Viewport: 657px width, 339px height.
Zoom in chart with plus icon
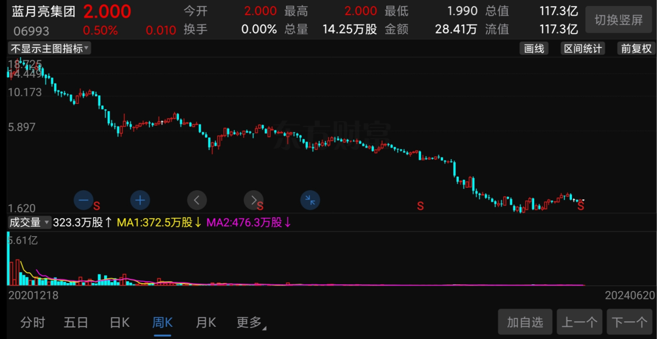click(x=140, y=200)
